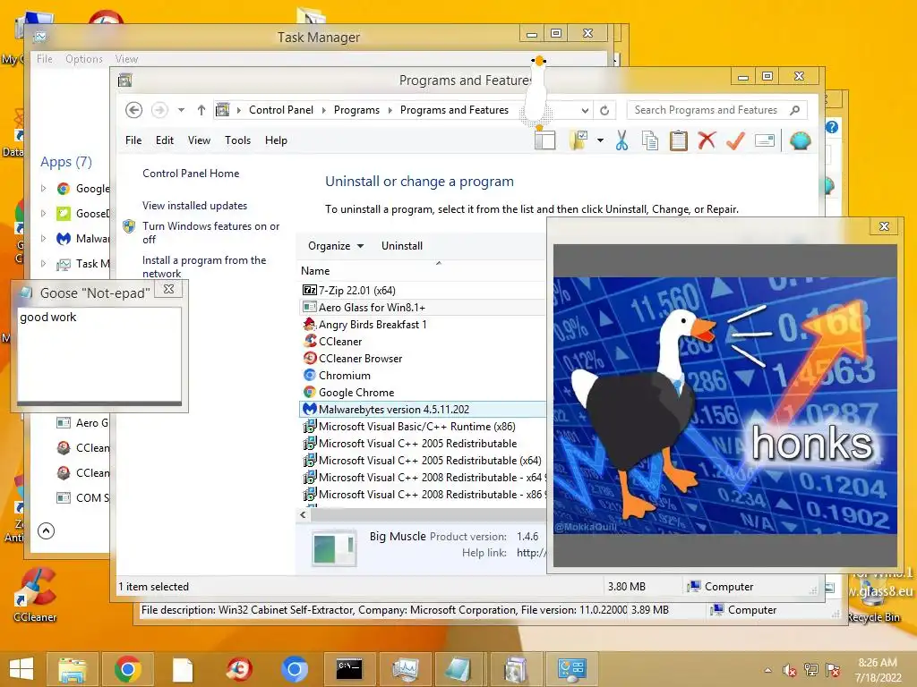This screenshot has height=687, width=917.
Task: Open the folder options toolbar icon
Action: 578,140
